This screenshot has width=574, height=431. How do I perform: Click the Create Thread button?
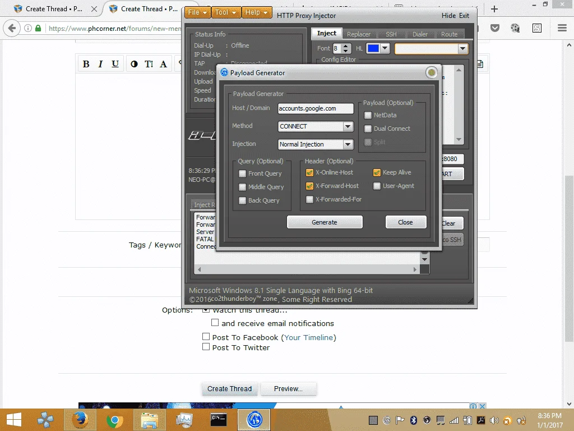pos(229,388)
